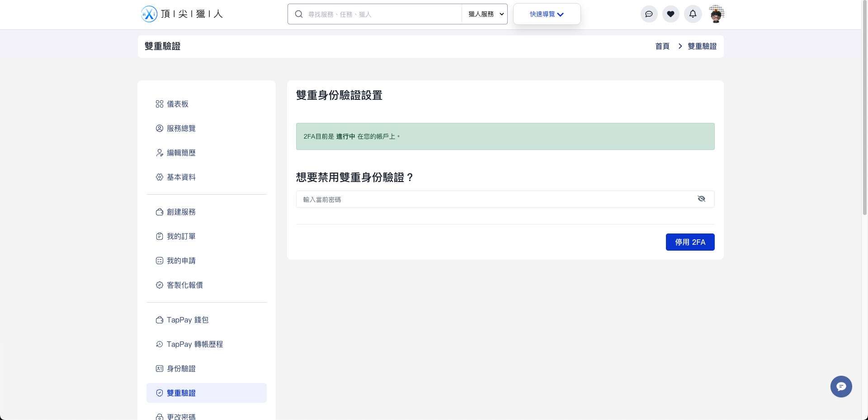Click the TapPay 錢包 wallet icon

tap(159, 320)
